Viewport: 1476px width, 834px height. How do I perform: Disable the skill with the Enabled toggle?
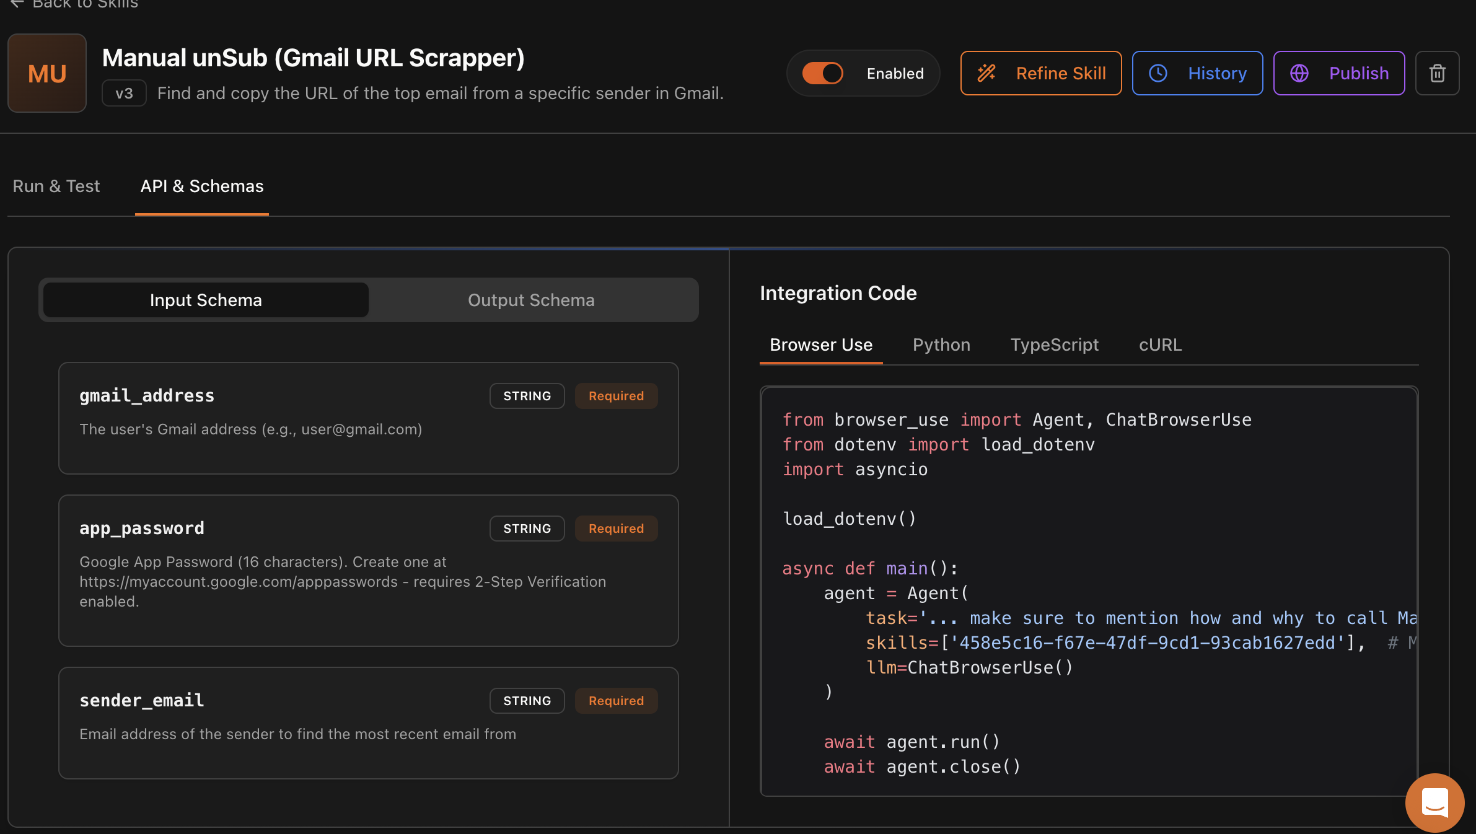click(x=823, y=73)
